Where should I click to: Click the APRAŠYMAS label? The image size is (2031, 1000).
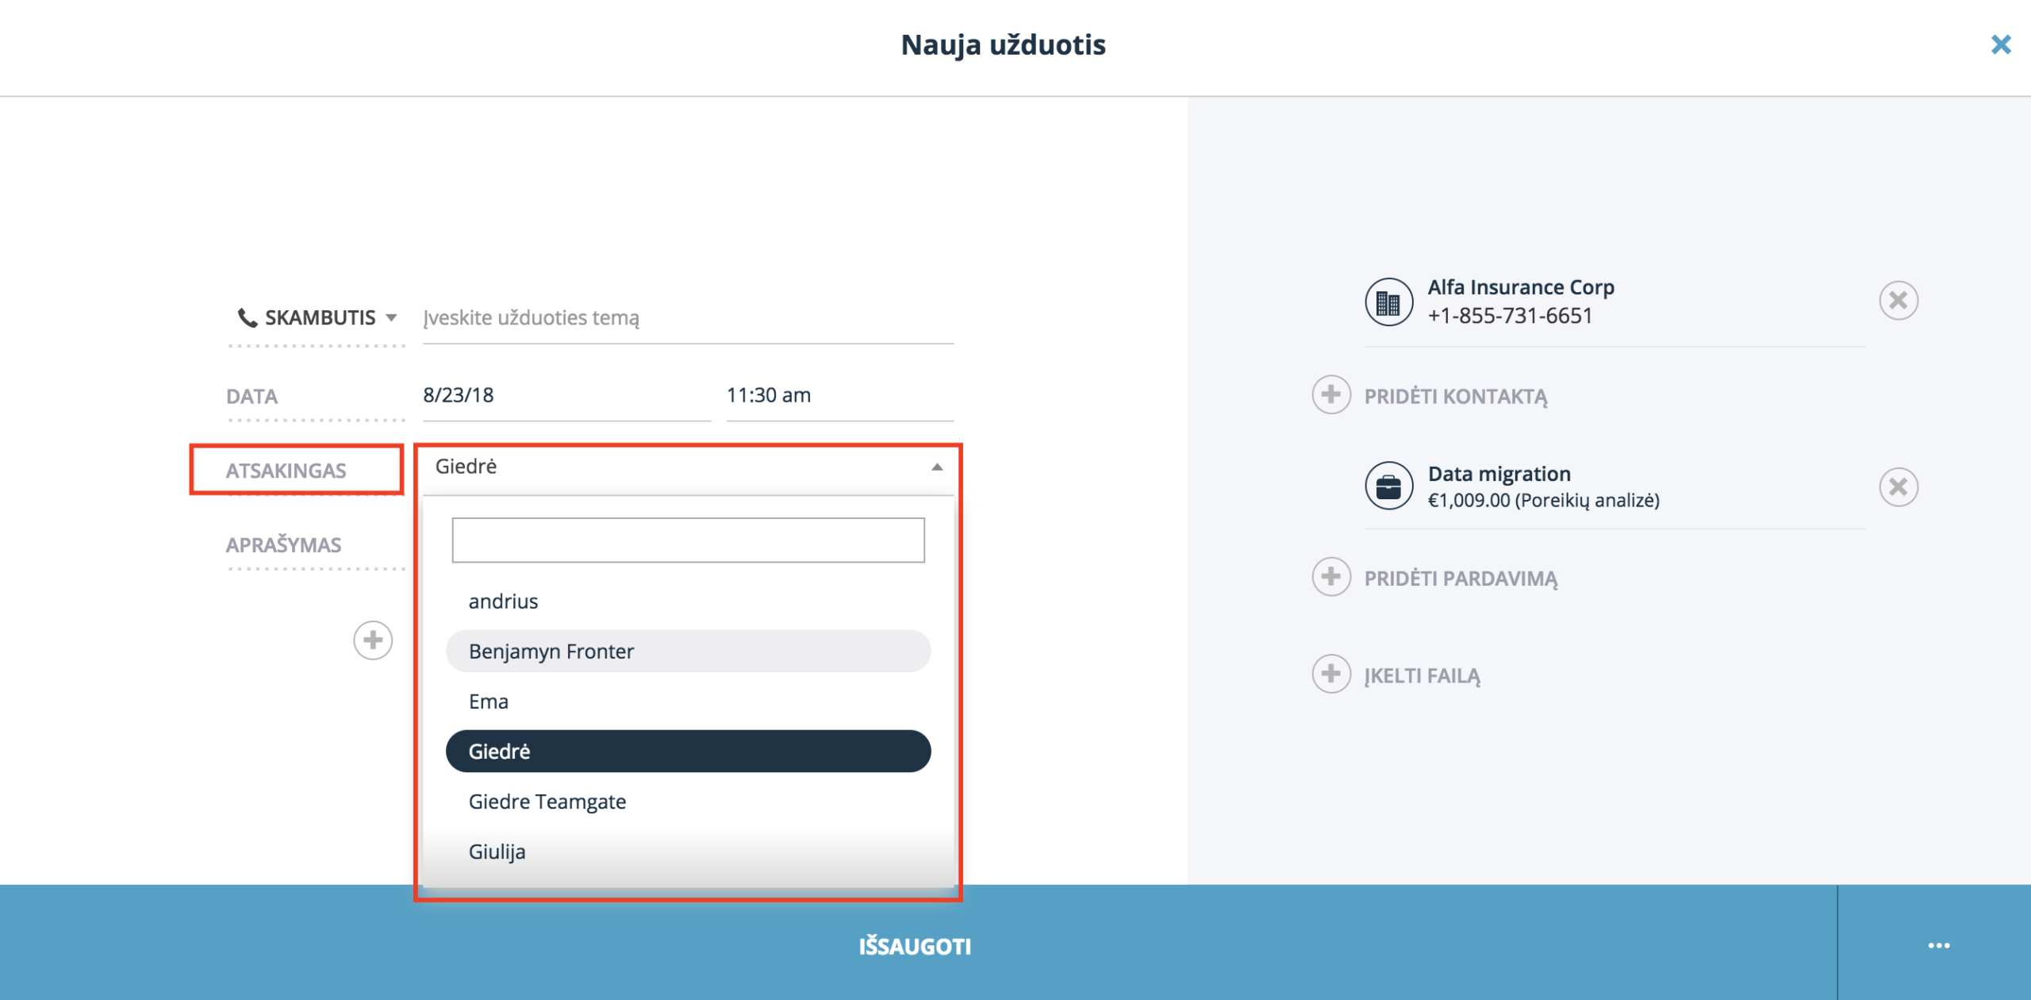coord(283,545)
